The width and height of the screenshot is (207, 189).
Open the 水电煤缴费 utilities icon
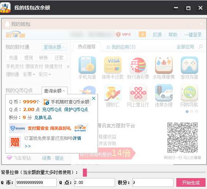[x=164, y=65]
